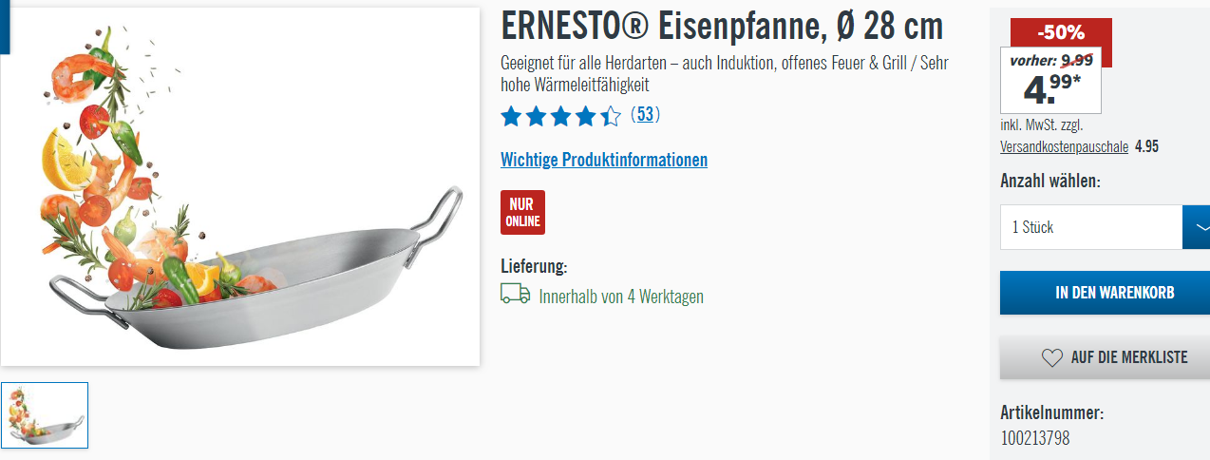Select the 1 Stück quantity field
The width and height of the screenshot is (1210, 460).
click(x=1091, y=227)
